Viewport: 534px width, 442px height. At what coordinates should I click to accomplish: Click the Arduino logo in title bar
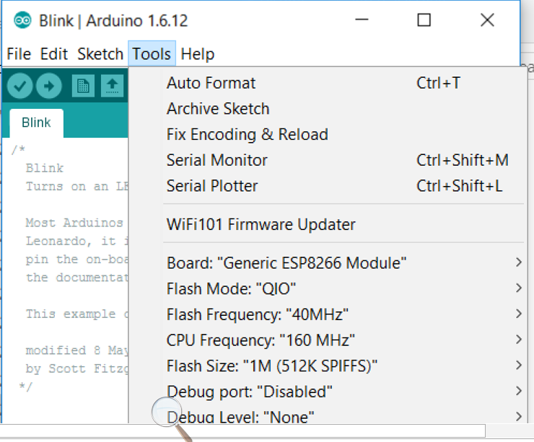(x=22, y=20)
